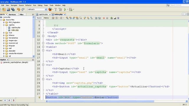The image size is (189, 106).
Task: Open the Navigate menu
Action: (14, 5)
